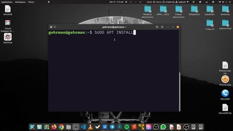The height and width of the screenshot is (131, 233).
Task: Open the Applications menu
Action: click(x=7, y=2)
